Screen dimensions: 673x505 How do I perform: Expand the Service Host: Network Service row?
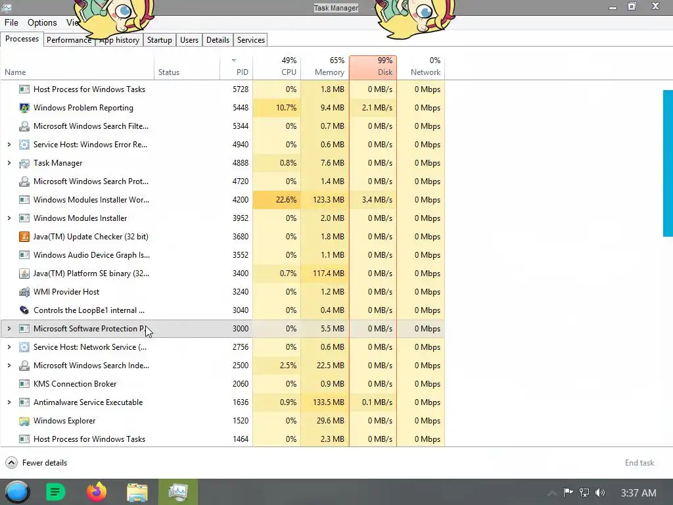click(x=9, y=347)
